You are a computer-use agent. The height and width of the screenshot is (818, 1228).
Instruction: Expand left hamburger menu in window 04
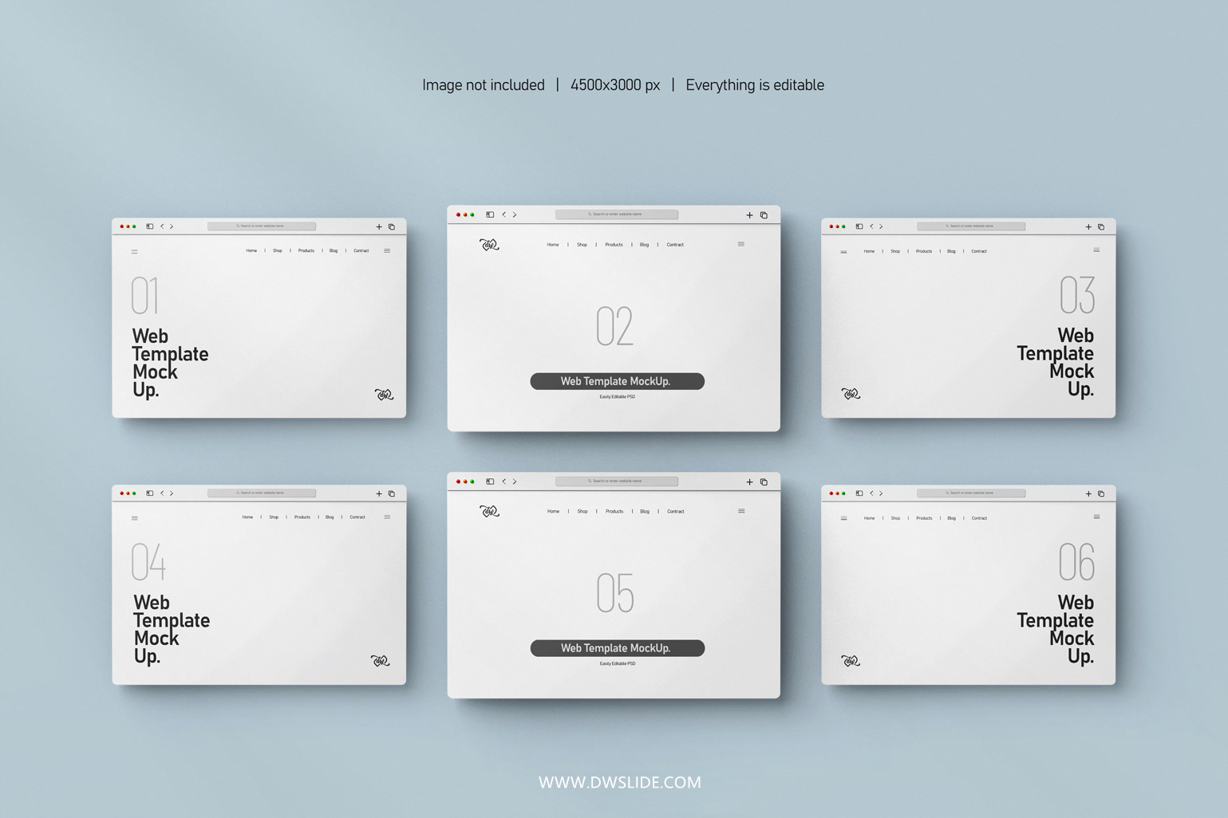pos(134,518)
